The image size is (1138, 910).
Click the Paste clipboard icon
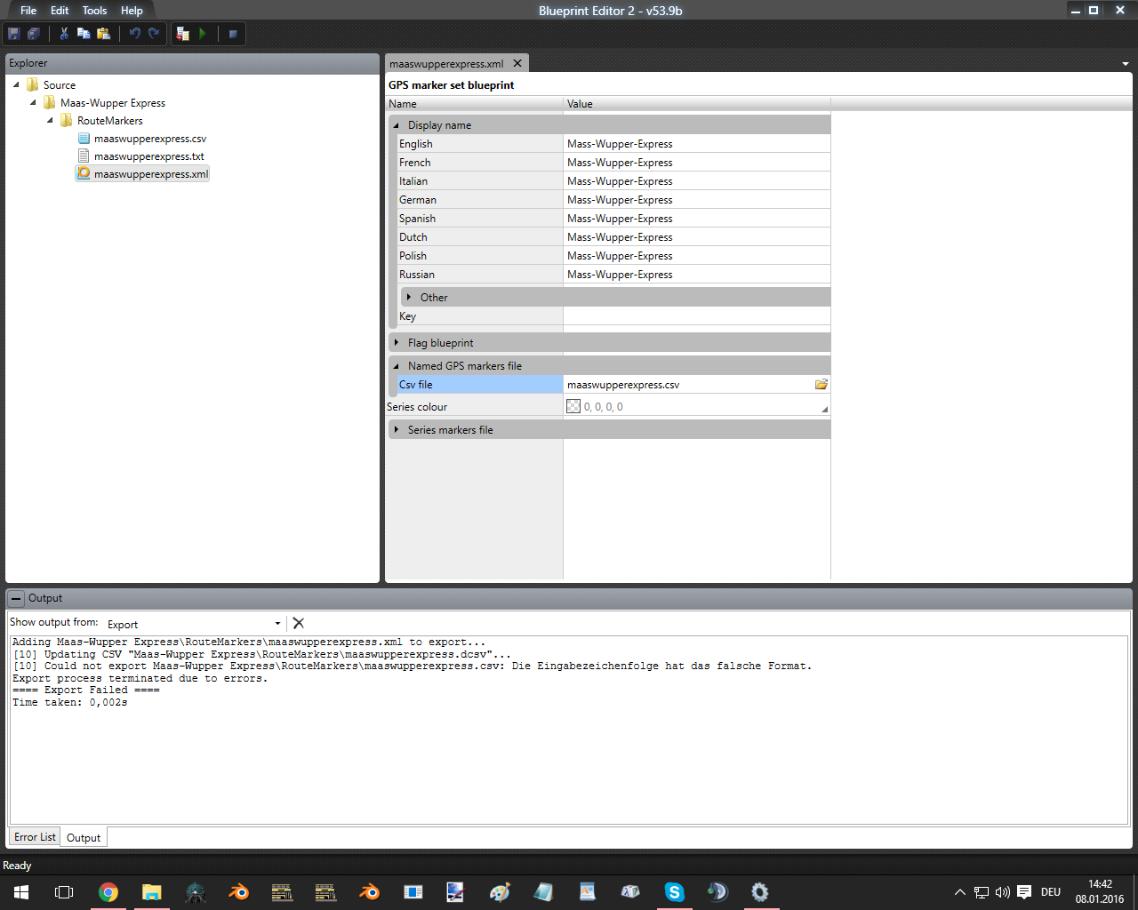[103, 34]
